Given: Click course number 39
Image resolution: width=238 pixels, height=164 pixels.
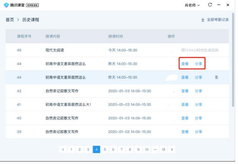Looking at the screenshot, I should click(19, 132).
